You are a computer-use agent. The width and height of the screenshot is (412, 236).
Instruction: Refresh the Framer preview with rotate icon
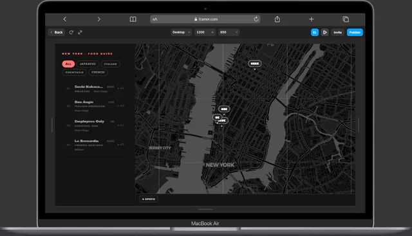coord(71,32)
